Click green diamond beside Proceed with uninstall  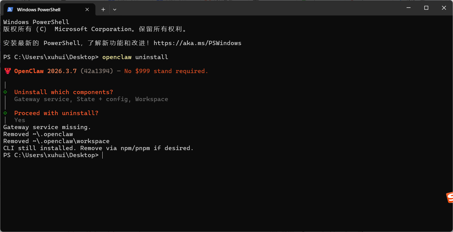[5, 113]
